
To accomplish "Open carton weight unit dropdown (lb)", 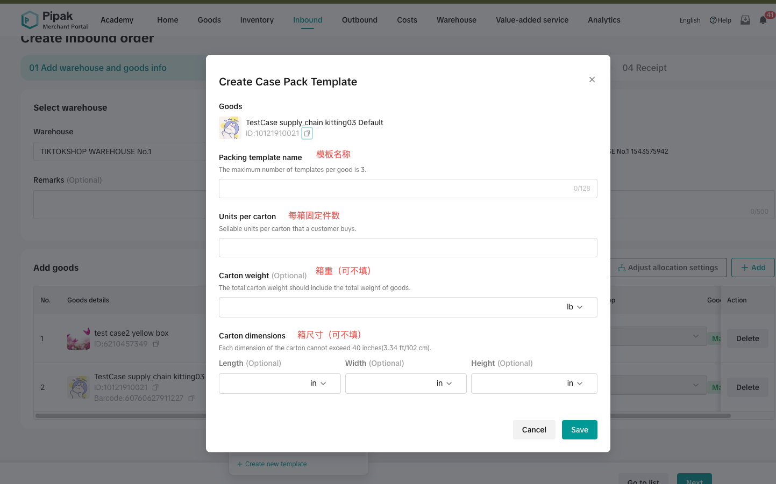I will pyautogui.click(x=574, y=307).
